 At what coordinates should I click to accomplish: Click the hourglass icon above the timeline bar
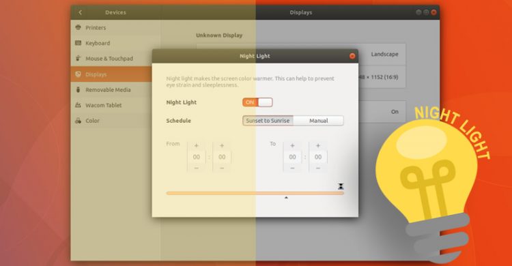[341, 186]
